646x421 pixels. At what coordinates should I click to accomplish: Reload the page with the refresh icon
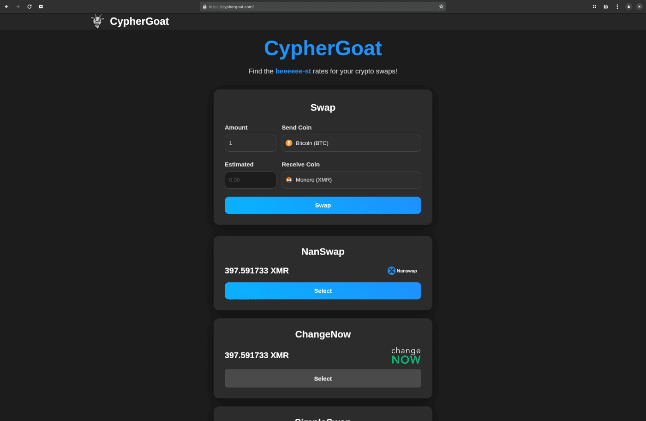(x=30, y=6)
